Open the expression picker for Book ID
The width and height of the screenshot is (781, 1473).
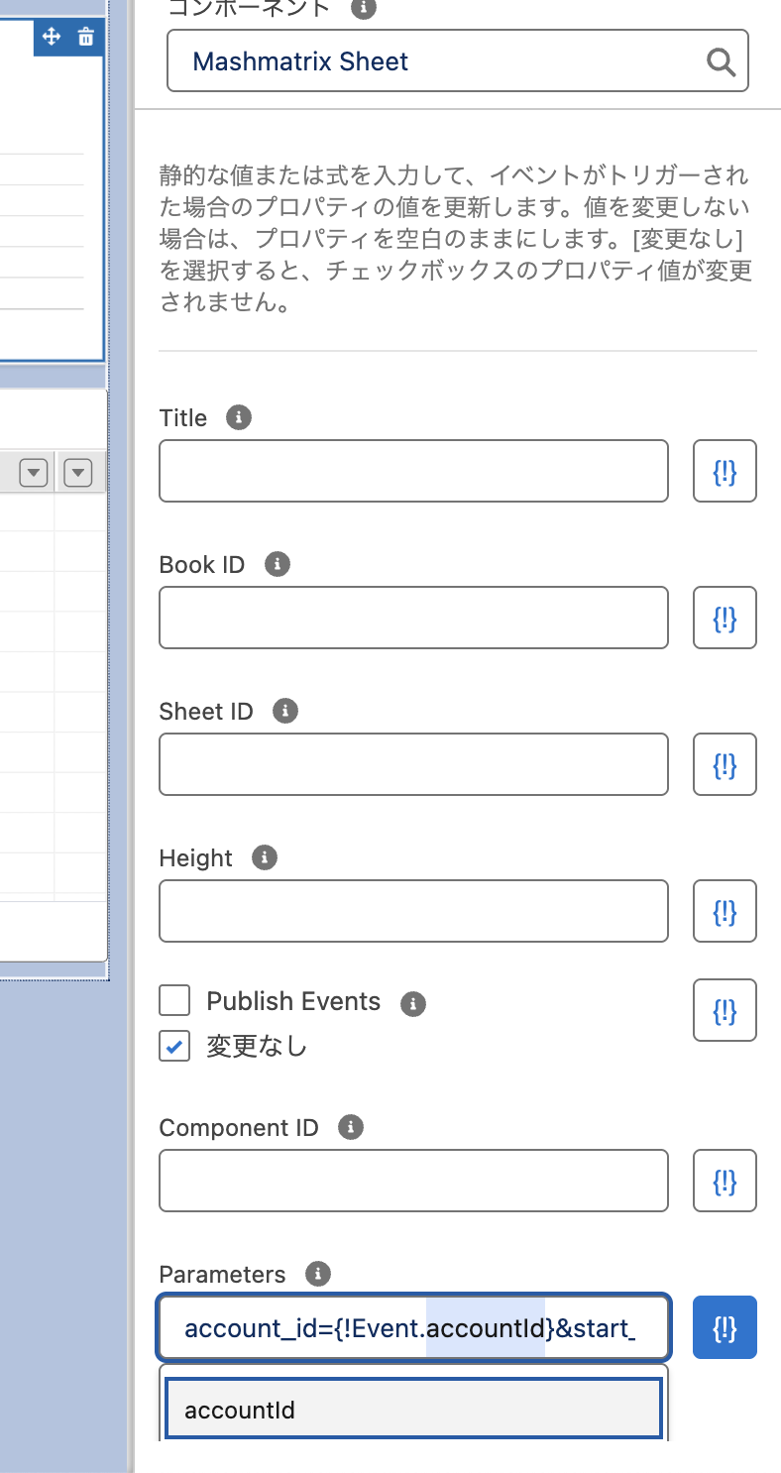(725, 618)
